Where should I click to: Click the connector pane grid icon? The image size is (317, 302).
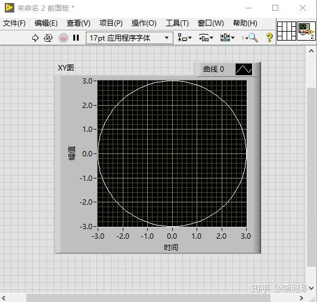(286, 31)
